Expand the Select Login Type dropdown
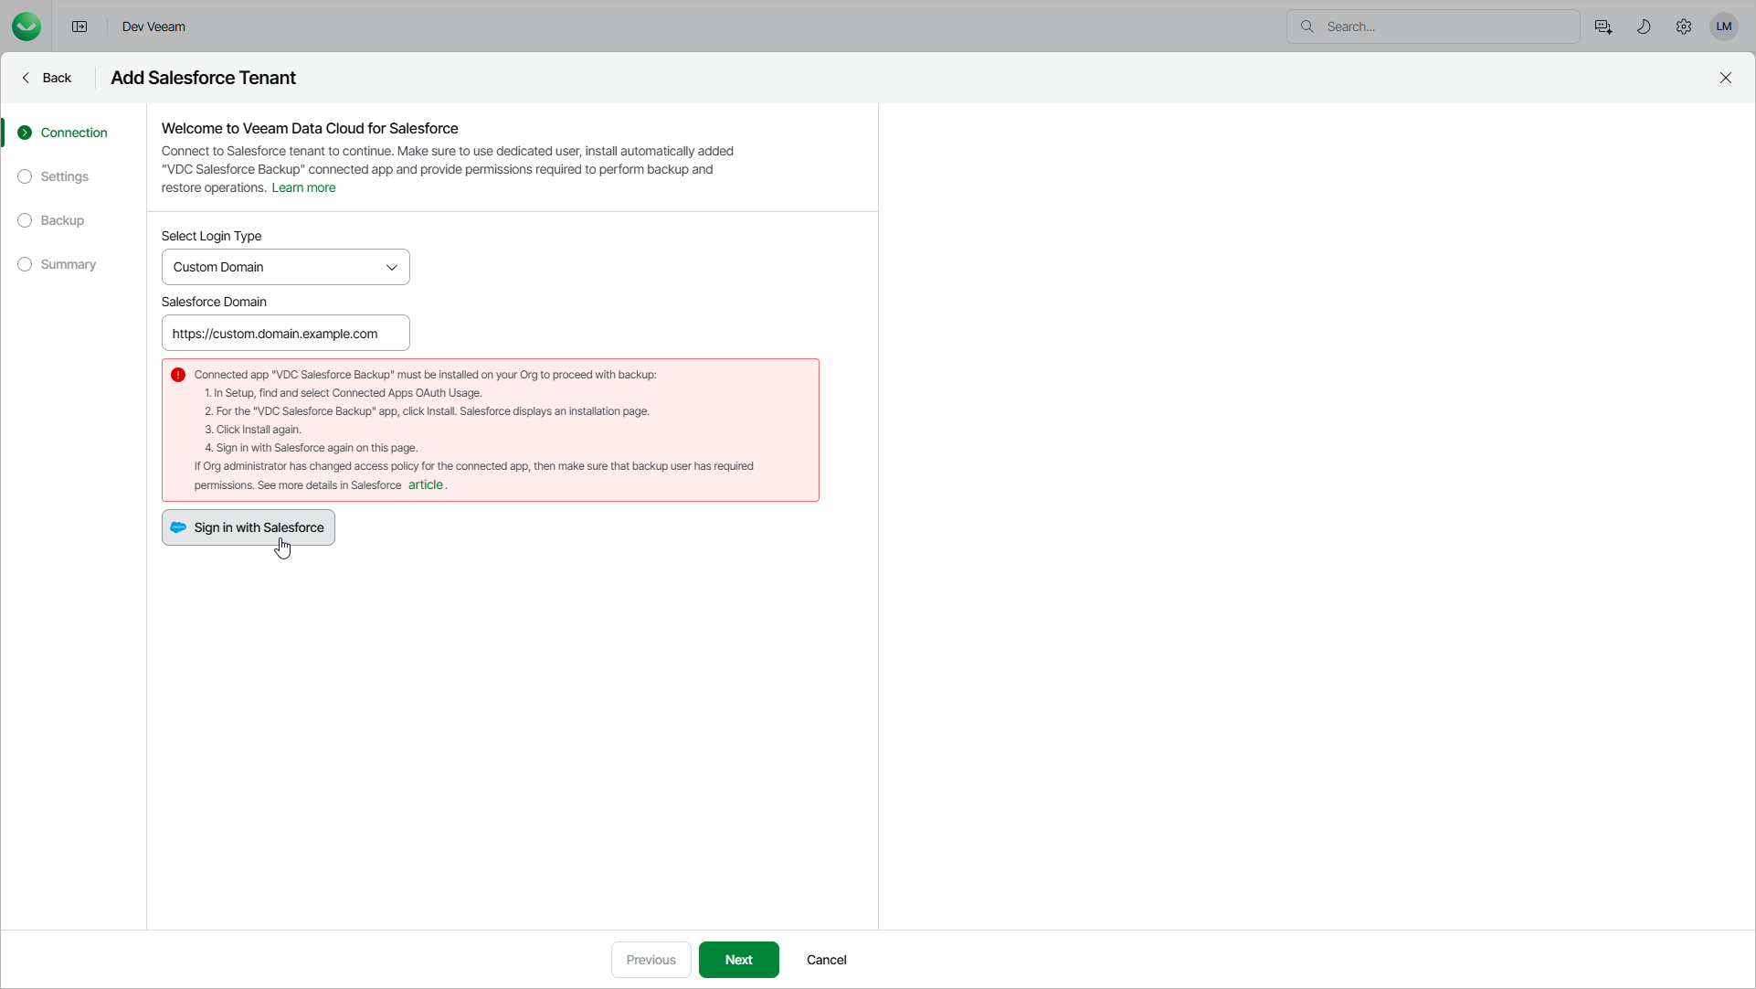The height and width of the screenshot is (989, 1756). 285,267
